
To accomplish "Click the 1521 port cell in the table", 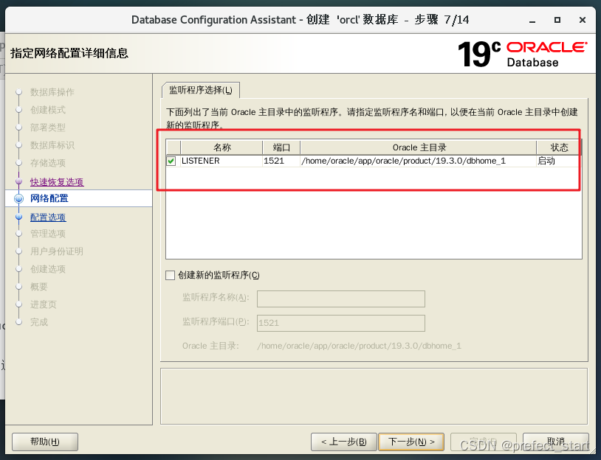I will click(281, 161).
